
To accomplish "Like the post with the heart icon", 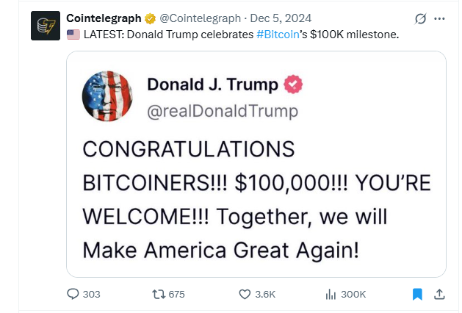I will 246,294.
